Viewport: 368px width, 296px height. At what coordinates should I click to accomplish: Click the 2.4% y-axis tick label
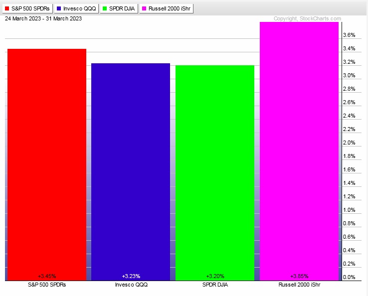(x=349, y=116)
